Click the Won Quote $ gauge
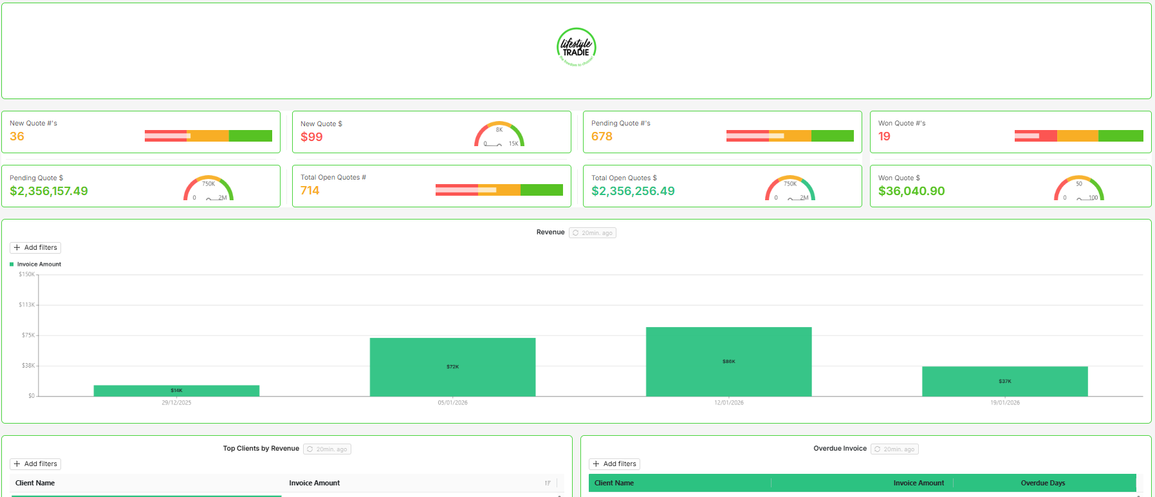This screenshot has height=497, width=1155. tap(1079, 188)
